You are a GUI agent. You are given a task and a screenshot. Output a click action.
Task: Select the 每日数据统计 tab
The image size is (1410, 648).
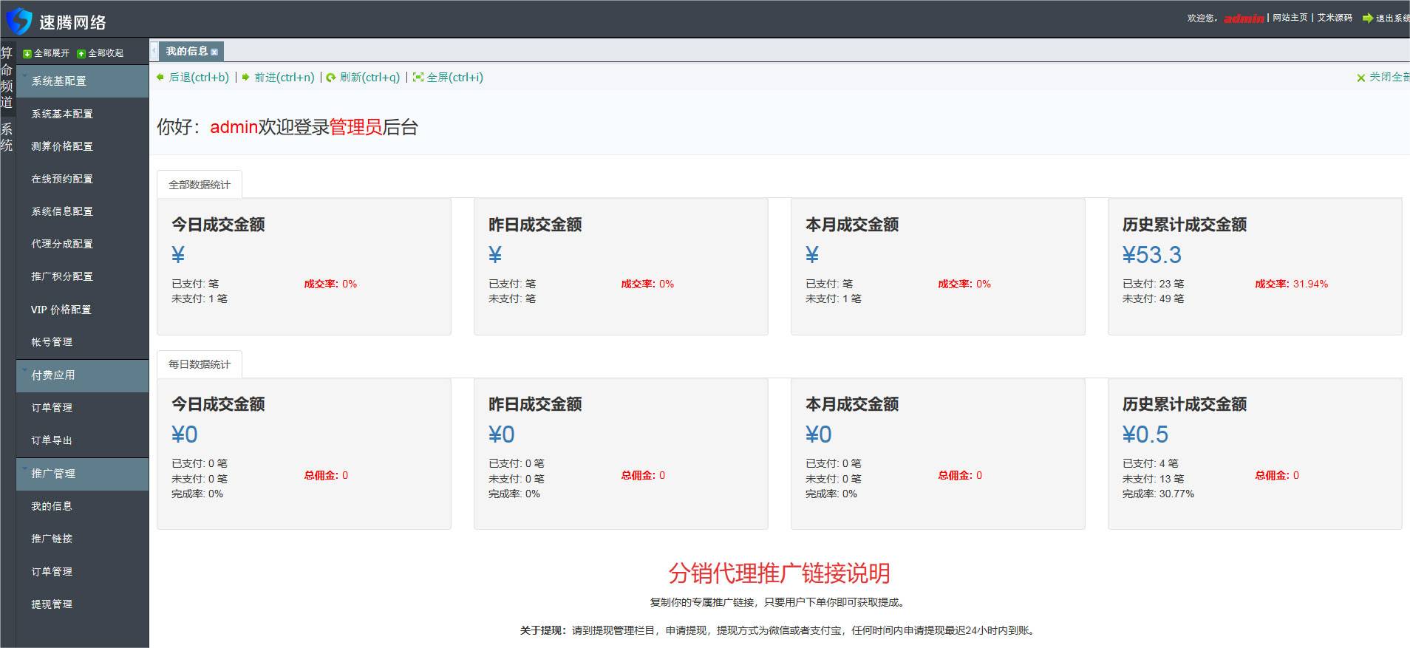point(200,364)
